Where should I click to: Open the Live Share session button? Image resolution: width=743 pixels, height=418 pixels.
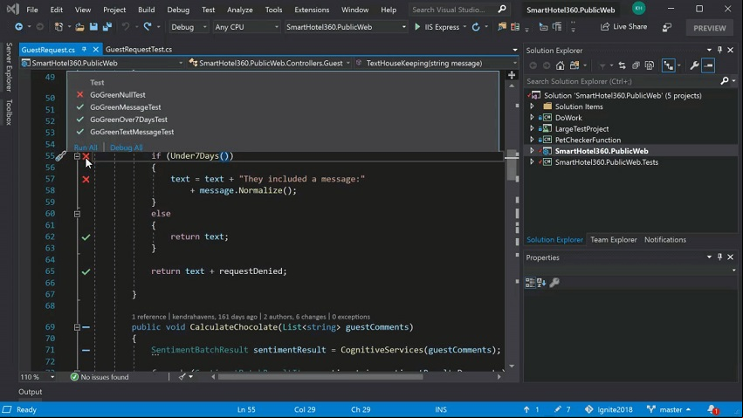click(623, 26)
